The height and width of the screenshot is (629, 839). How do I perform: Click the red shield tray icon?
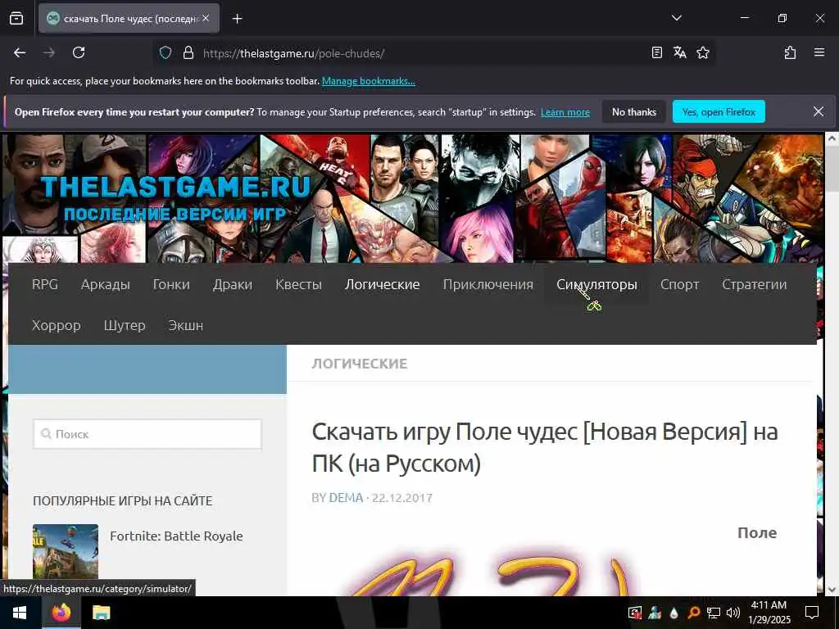point(635,613)
